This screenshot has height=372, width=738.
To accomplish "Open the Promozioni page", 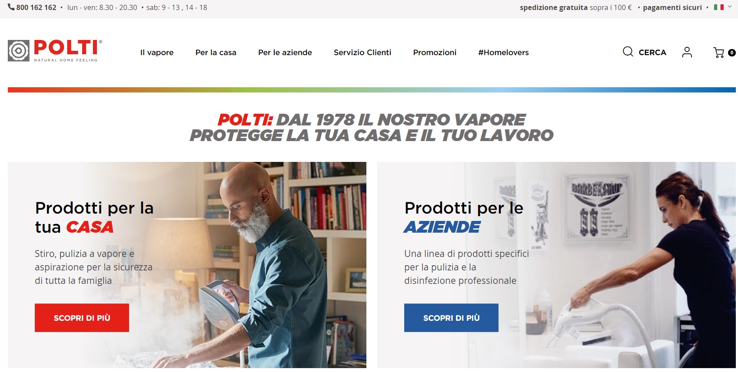I will [x=435, y=53].
